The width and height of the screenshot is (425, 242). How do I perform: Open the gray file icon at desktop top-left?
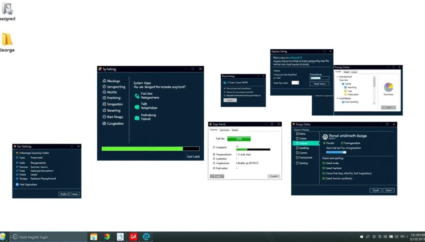pyautogui.click(x=7, y=8)
